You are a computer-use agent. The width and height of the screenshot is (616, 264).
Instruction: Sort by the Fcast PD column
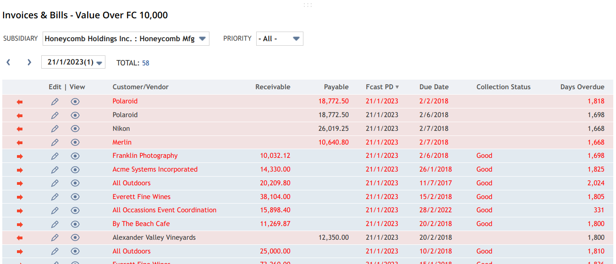click(x=382, y=87)
